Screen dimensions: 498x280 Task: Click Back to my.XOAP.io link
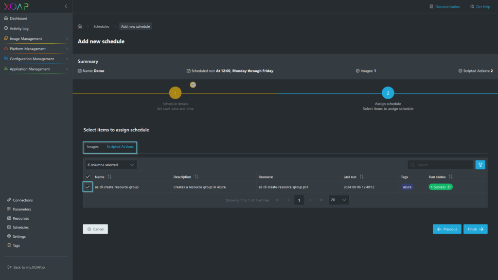29,267
